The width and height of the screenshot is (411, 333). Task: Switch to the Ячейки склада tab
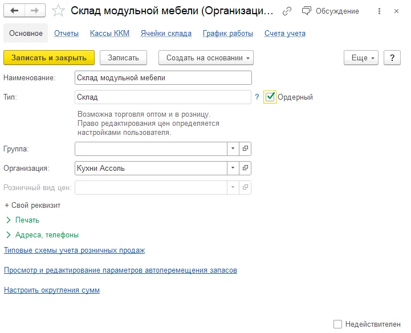pos(166,33)
